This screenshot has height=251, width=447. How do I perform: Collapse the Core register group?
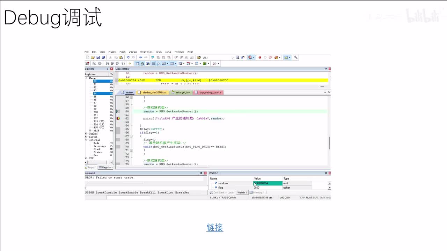pyautogui.click(x=86, y=78)
